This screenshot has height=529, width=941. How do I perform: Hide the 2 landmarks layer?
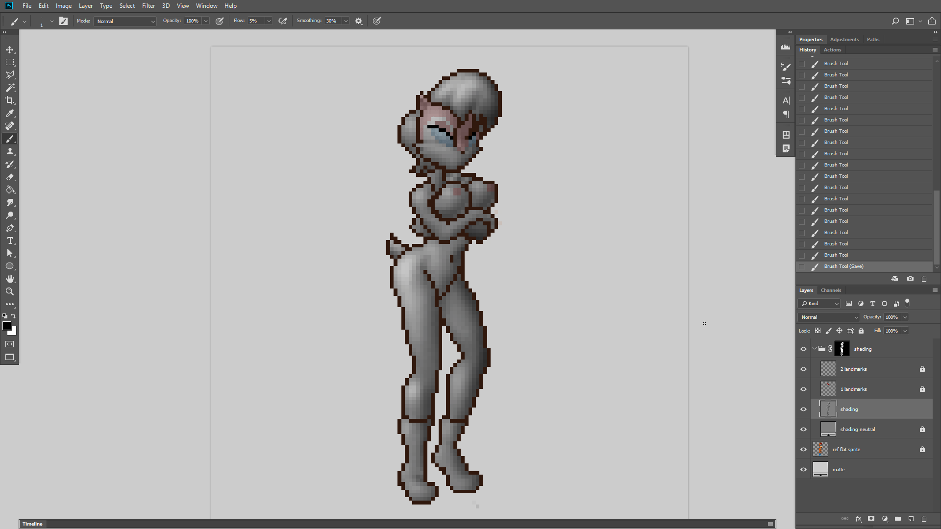click(x=803, y=369)
